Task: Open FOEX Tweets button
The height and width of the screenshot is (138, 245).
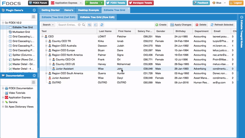Action: coord(116,3)
